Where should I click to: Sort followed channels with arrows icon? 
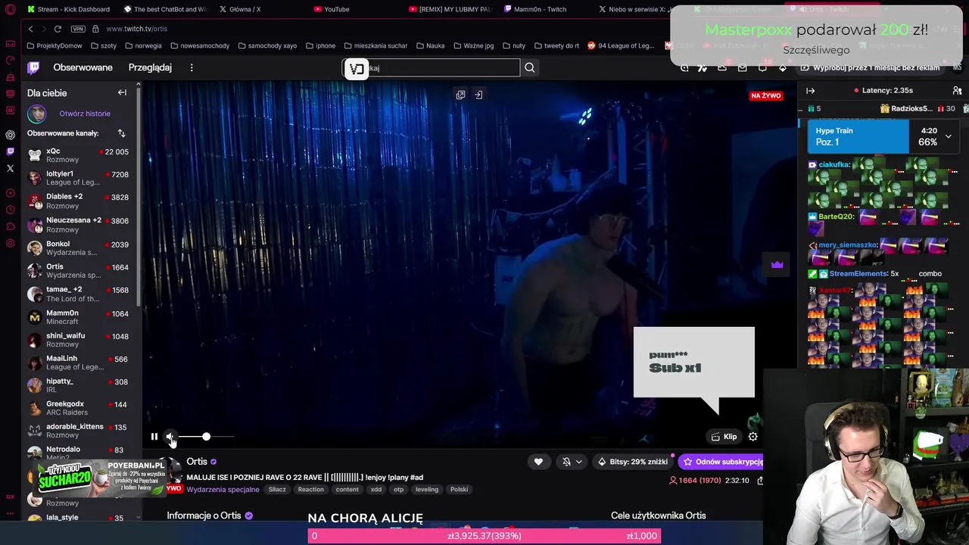(121, 133)
